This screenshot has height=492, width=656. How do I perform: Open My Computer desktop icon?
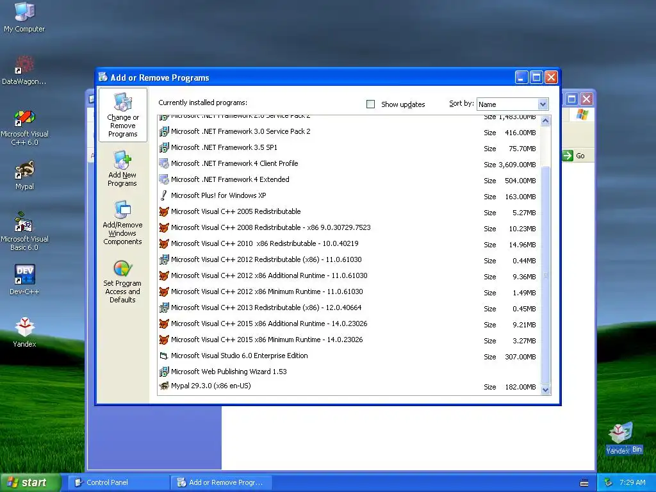[x=24, y=17]
